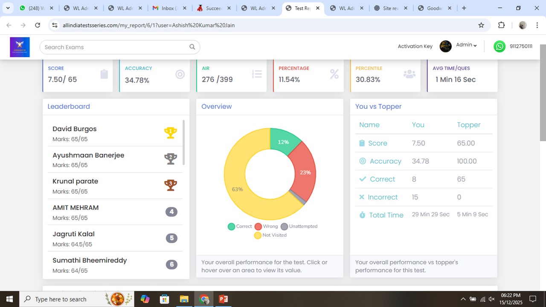Click into the Search Exams field
The image size is (546, 307).
pyautogui.click(x=115, y=47)
